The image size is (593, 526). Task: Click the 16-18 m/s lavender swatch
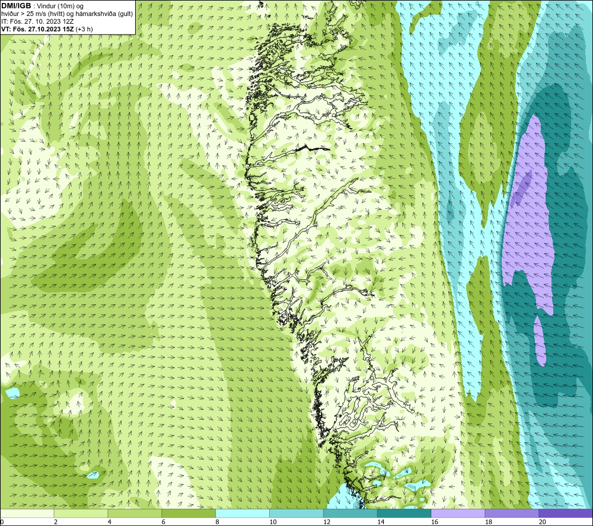458,514
